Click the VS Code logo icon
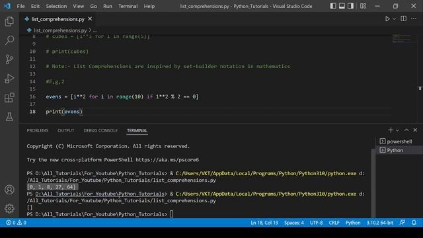Screen dimensions: 423x238 pos(7,6)
